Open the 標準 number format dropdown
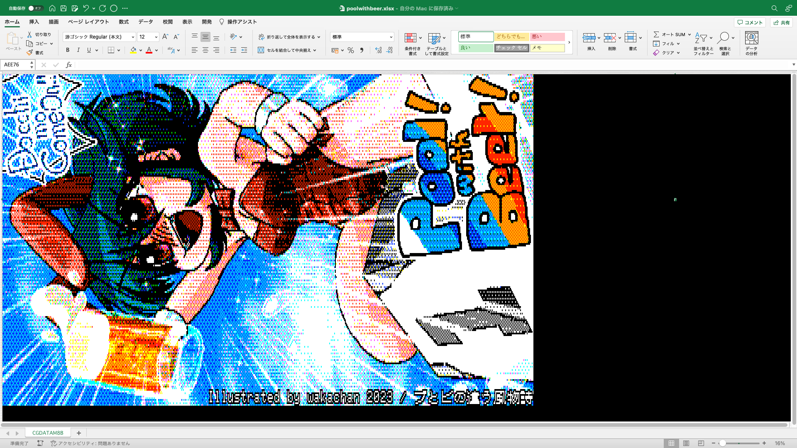 (362, 37)
